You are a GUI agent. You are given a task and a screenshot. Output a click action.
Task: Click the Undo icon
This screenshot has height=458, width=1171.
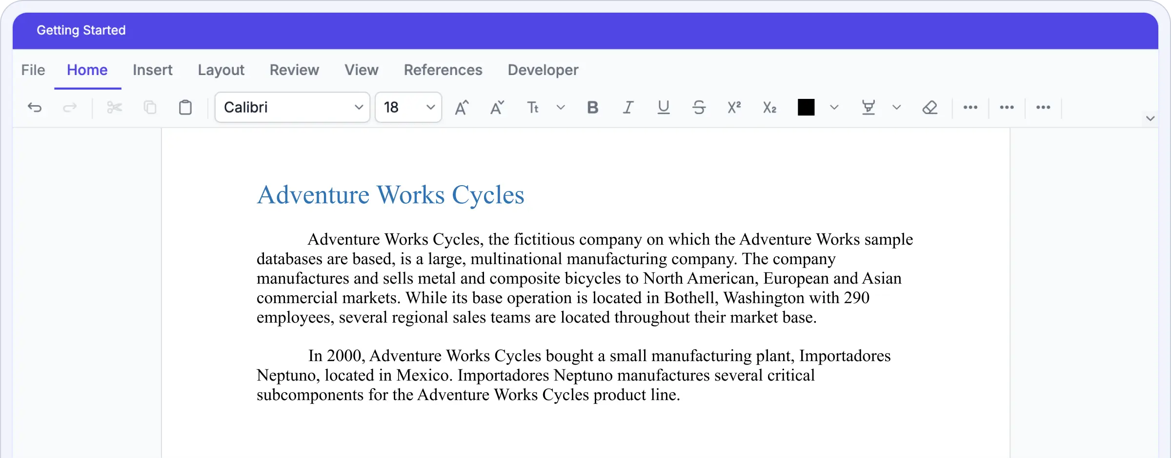coord(34,107)
